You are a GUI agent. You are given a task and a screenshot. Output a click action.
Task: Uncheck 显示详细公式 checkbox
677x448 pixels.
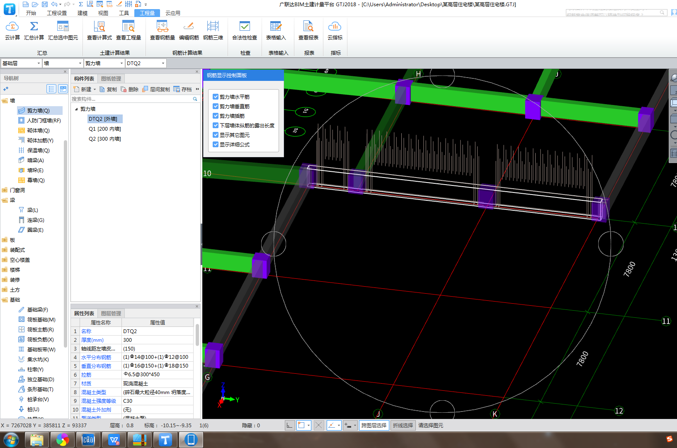click(216, 144)
